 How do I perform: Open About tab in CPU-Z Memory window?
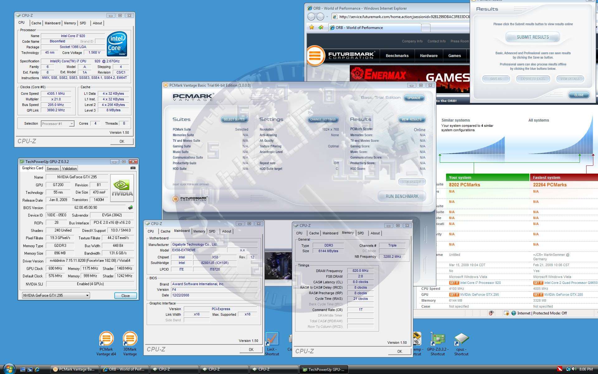click(375, 233)
